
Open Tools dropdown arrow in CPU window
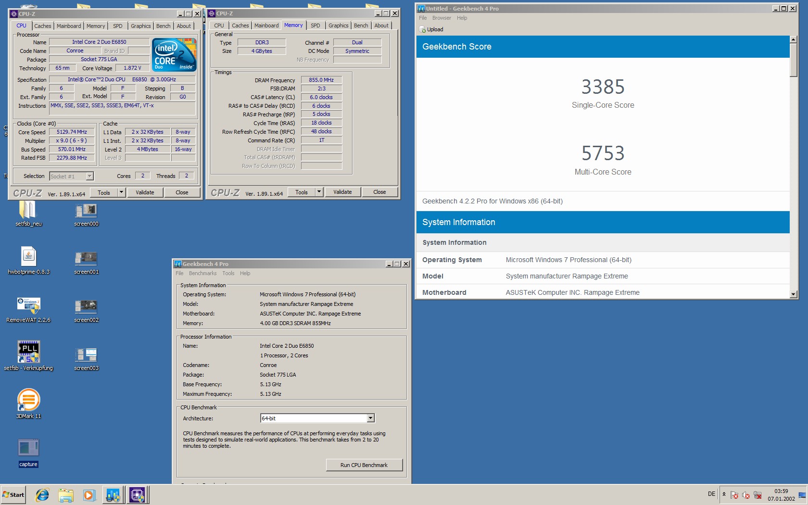coord(122,192)
